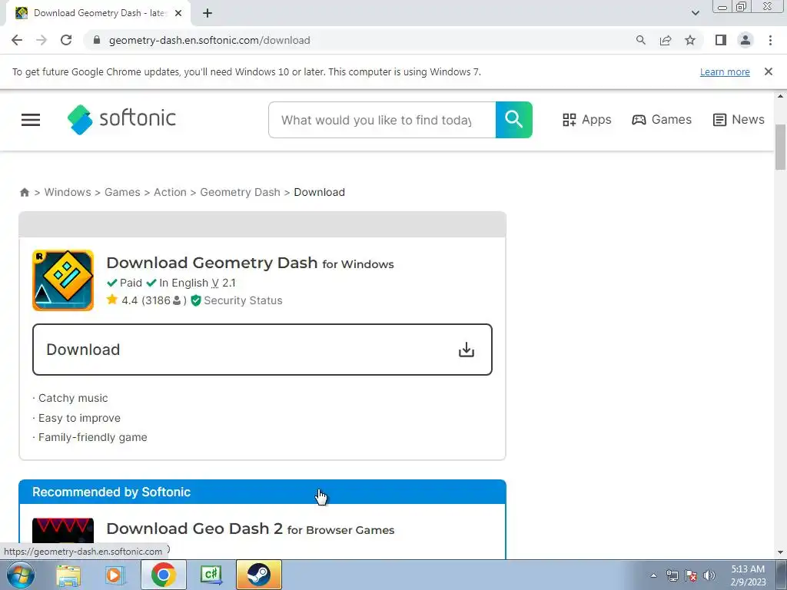
Task: Go to Geometry Dash breadcrumb link
Action: [241, 192]
